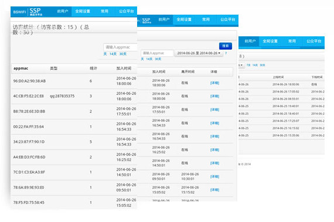This screenshot has width=334, height=222.
Task: Choose the 14天 filter in the middle window
Action: click(x=149, y=59)
